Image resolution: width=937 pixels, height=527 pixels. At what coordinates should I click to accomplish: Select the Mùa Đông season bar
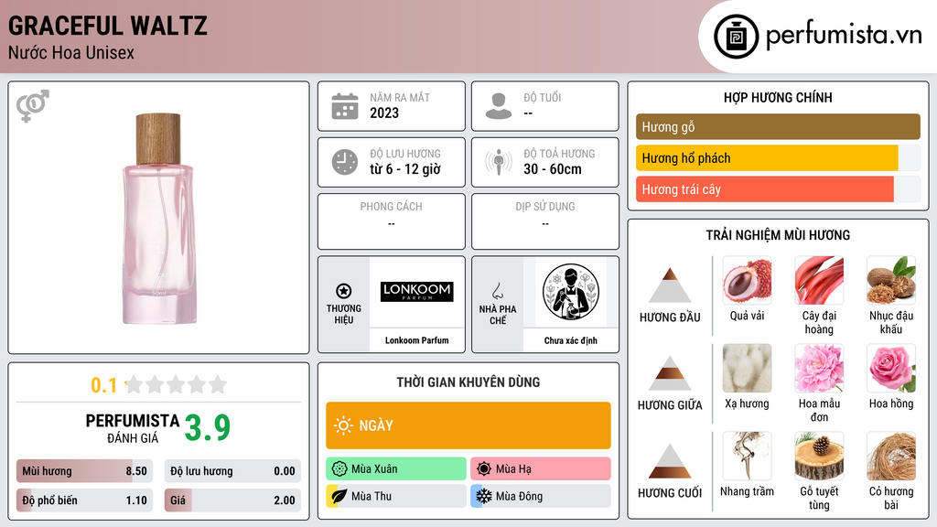(541, 496)
